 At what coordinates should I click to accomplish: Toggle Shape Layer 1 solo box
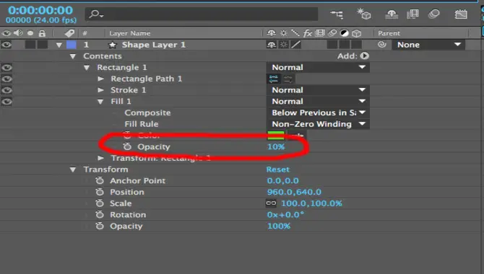(x=30, y=45)
